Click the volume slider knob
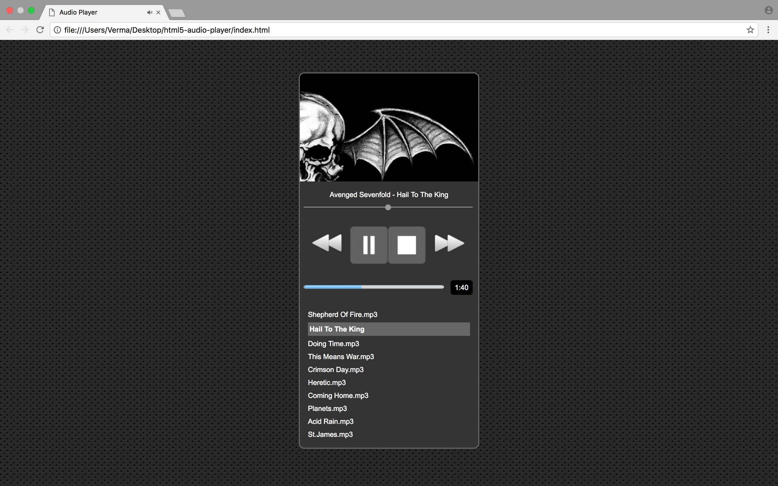The width and height of the screenshot is (778, 486). pyautogui.click(x=388, y=207)
